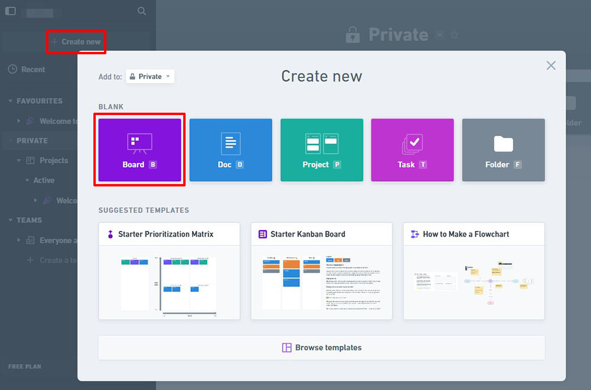Star the Private workspace as favourite
Screen dimensions: 591x390
pos(454,35)
